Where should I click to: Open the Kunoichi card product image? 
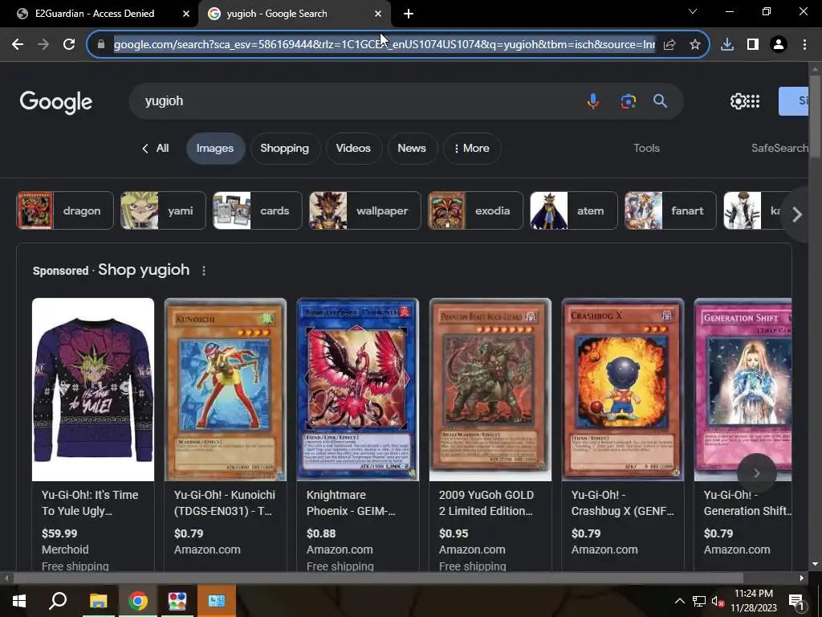pyautogui.click(x=226, y=390)
